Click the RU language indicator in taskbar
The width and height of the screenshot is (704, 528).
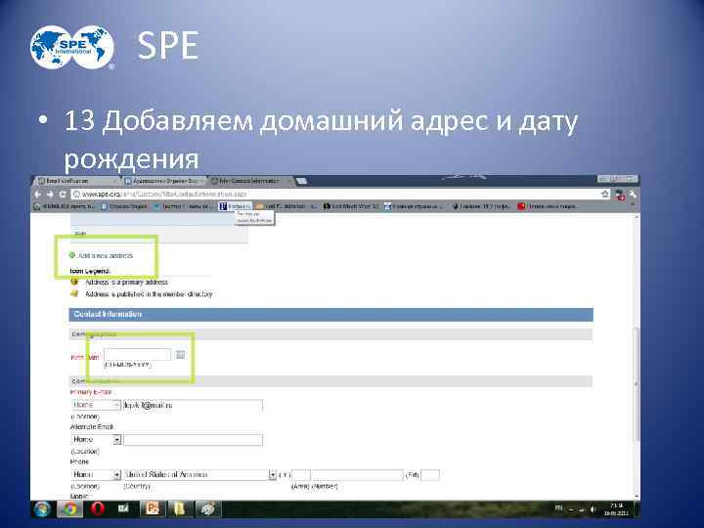click(x=558, y=507)
